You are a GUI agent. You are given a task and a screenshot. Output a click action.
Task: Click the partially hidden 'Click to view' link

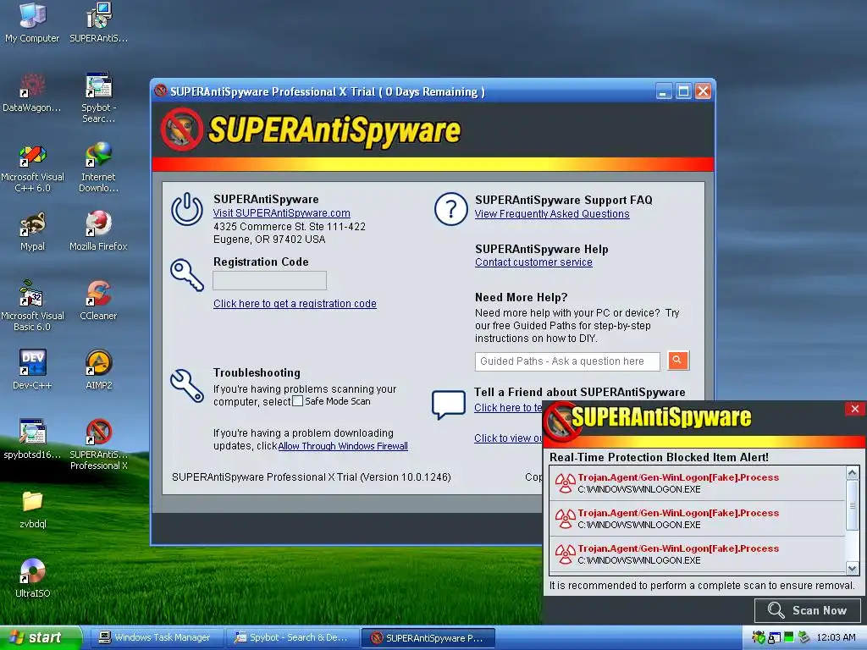click(508, 438)
